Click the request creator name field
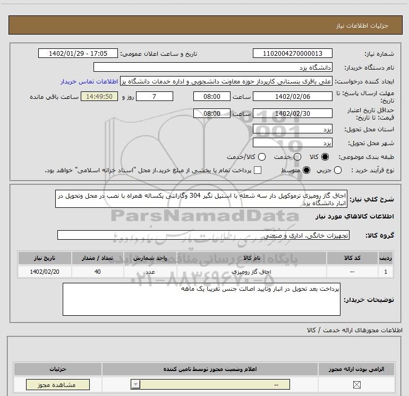Screen dimensions: 409x396 226,81
